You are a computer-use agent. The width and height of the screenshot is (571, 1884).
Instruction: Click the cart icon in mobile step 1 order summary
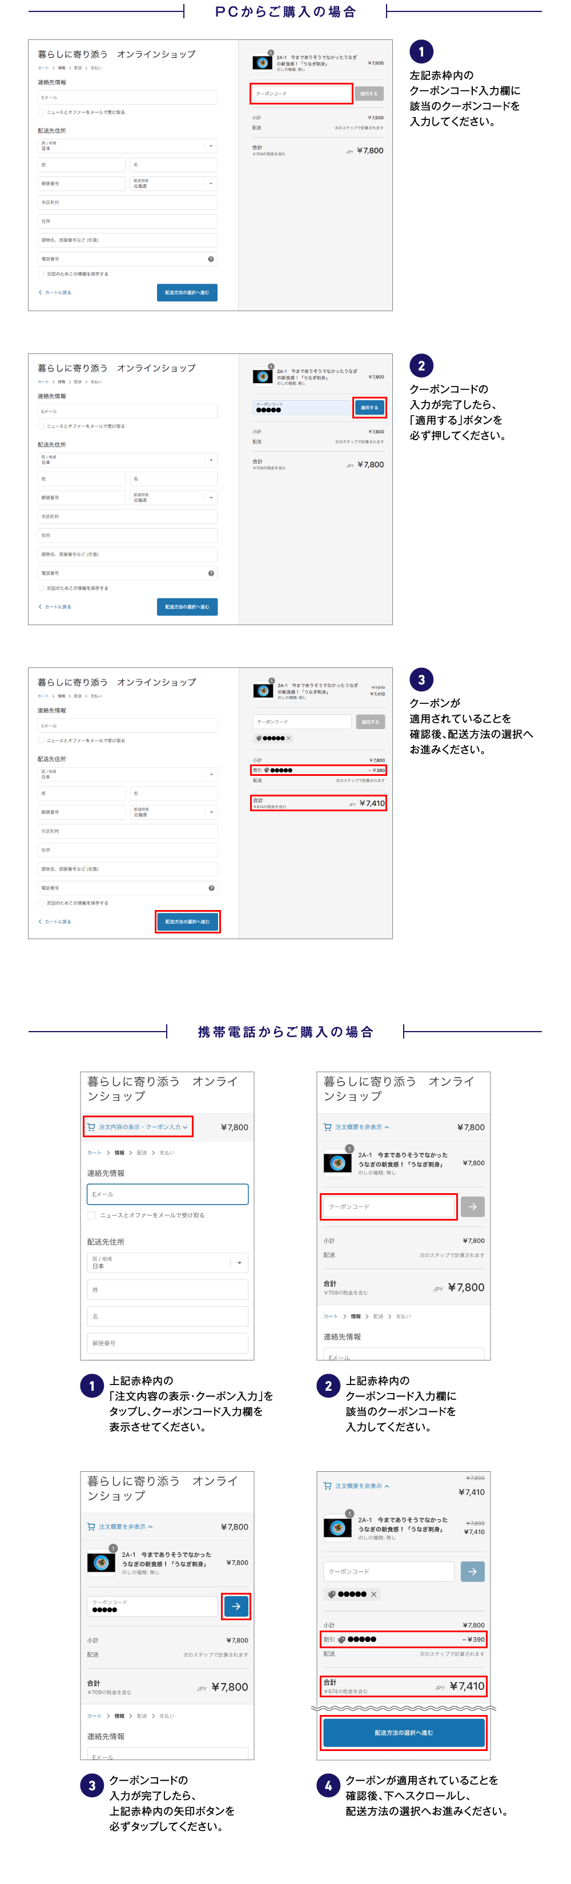[91, 1127]
